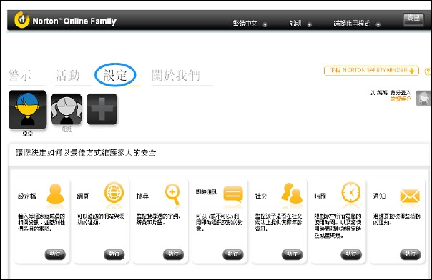
Task: Click the 即時通訊 card title
Action: pyautogui.click(x=207, y=192)
